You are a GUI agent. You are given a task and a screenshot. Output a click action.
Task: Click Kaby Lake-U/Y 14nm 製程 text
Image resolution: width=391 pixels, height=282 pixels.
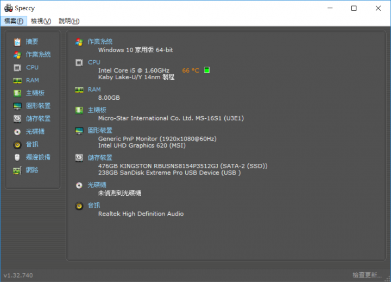click(x=136, y=77)
